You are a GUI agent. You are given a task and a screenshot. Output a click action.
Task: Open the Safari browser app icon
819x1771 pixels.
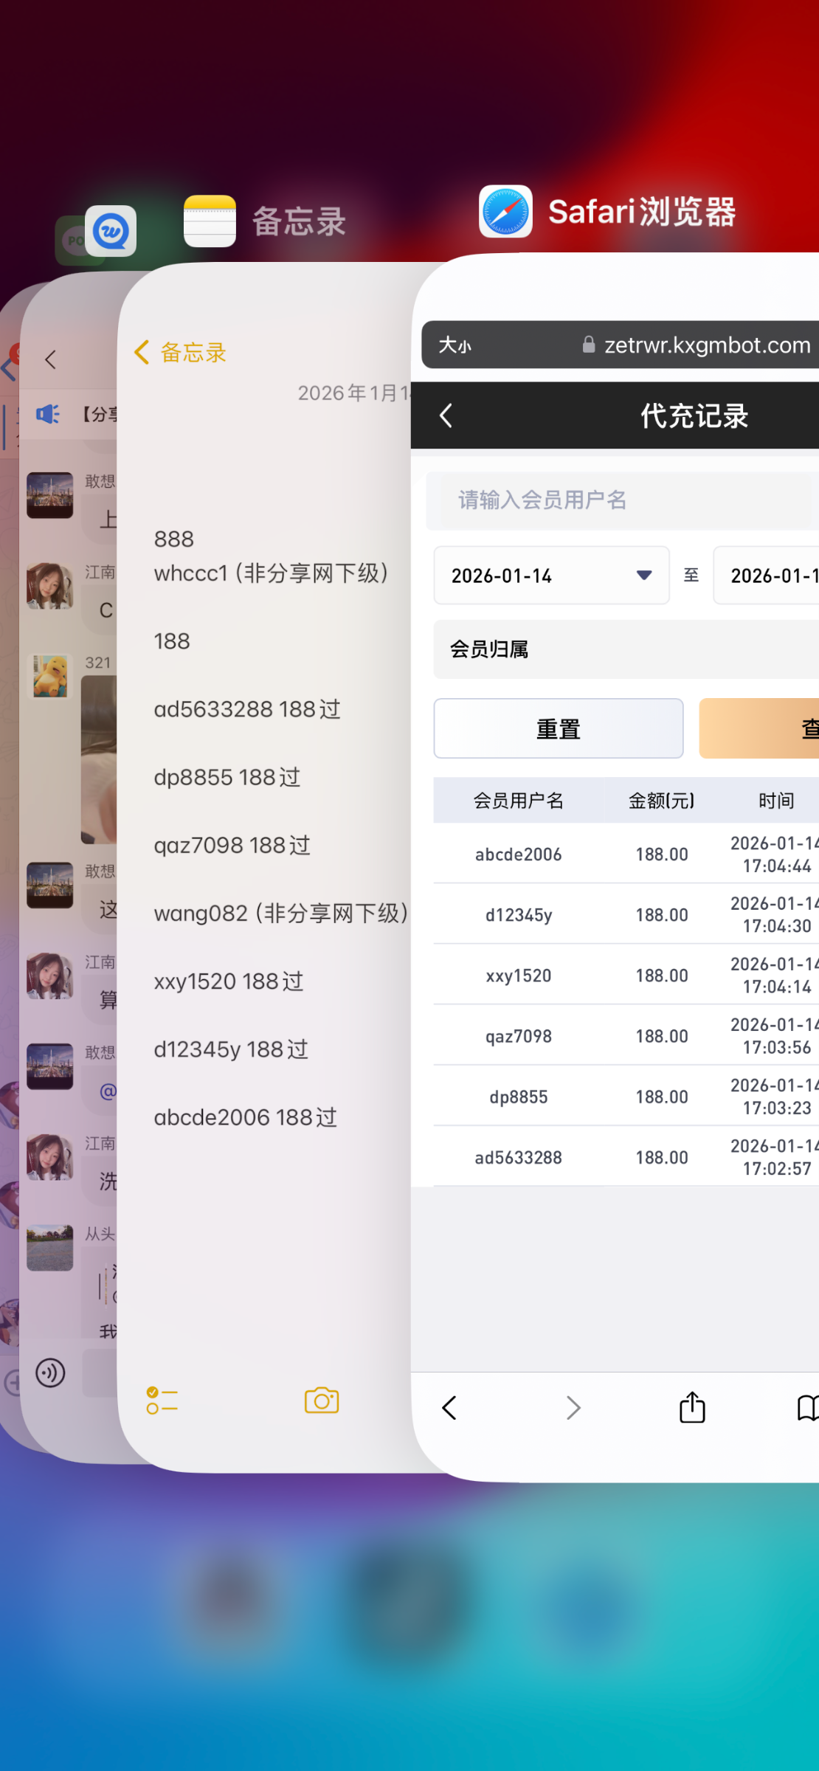(x=505, y=212)
